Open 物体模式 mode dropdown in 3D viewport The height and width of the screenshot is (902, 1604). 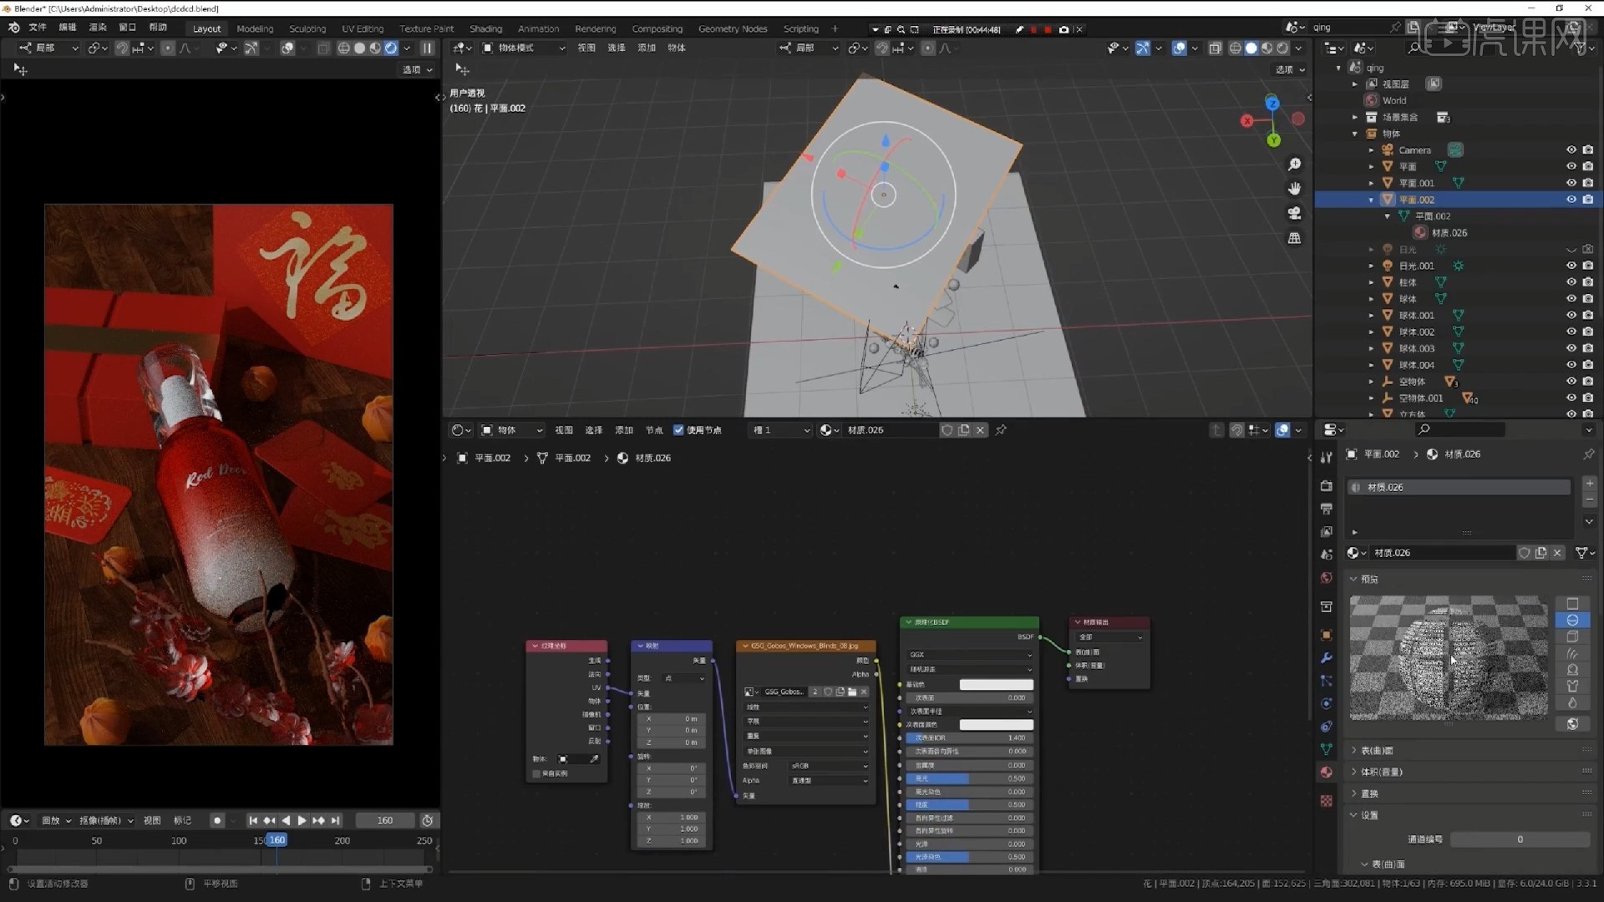[x=524, y=48]
